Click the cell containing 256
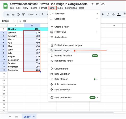This screenshot has height=119, width=126. [x=32, y=67]
